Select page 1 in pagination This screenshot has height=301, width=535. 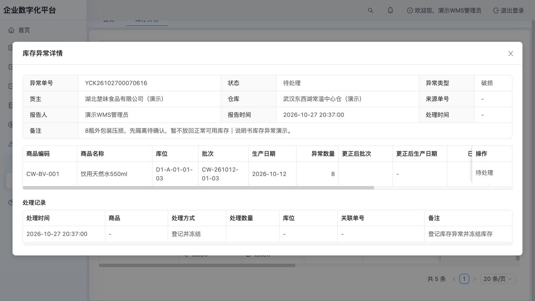[x=464, y=279]
